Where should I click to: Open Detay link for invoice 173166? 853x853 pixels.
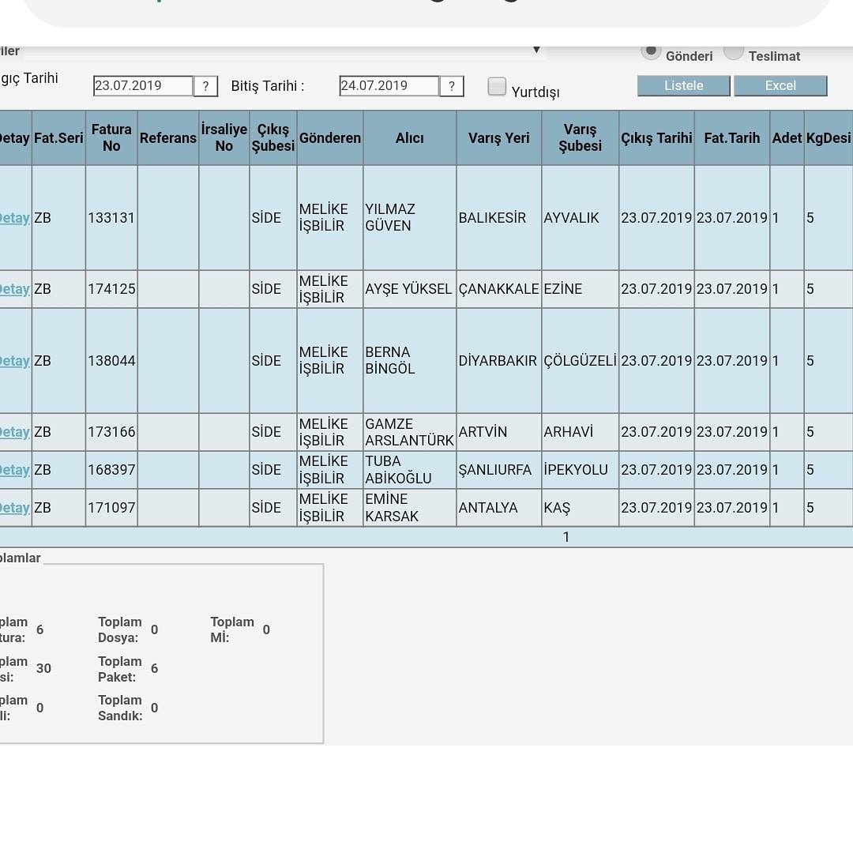(15, 432)
